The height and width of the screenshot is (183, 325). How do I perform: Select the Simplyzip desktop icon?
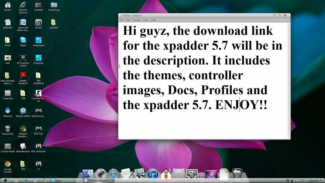(x=39, y=60)
